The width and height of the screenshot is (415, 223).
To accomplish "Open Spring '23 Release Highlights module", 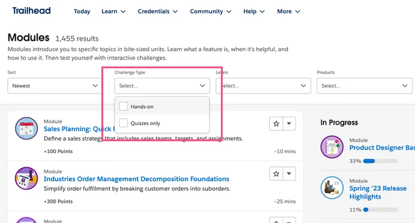I will point(378,193).
